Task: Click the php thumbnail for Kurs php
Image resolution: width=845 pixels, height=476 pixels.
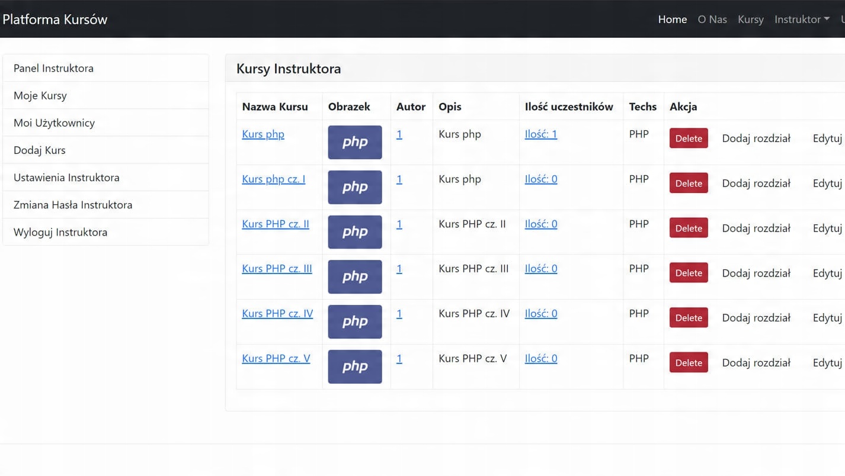Action: click(x=354, y=142)
